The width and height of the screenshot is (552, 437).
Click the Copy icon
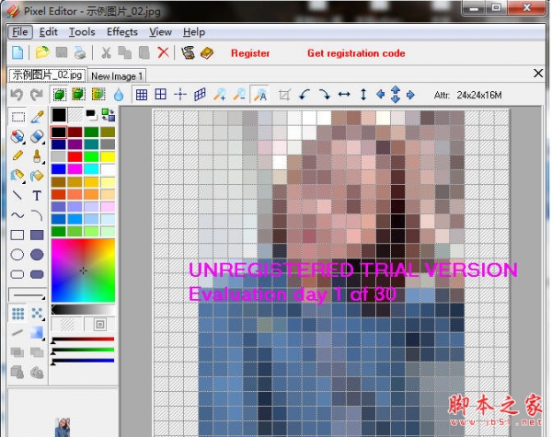coord(124,52)
